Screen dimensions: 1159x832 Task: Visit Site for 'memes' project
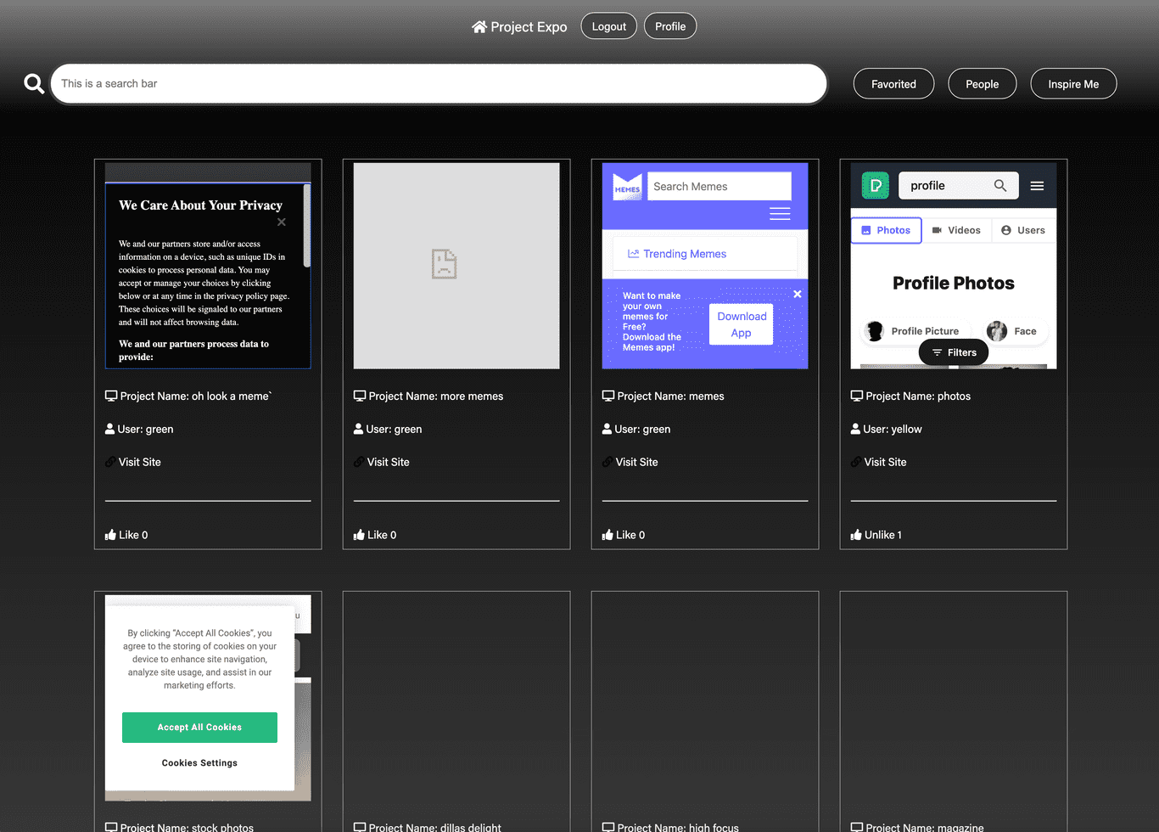tap(637, 462)
